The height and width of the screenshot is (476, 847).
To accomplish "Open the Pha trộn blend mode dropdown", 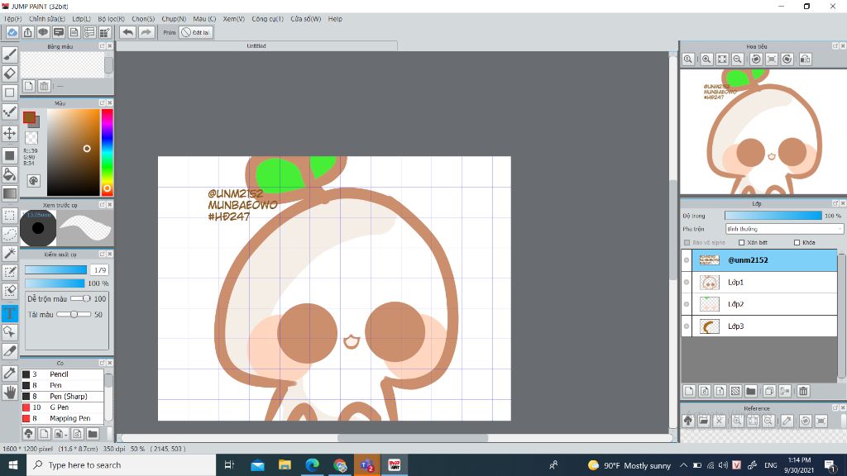I will click(x=784, y=229).
